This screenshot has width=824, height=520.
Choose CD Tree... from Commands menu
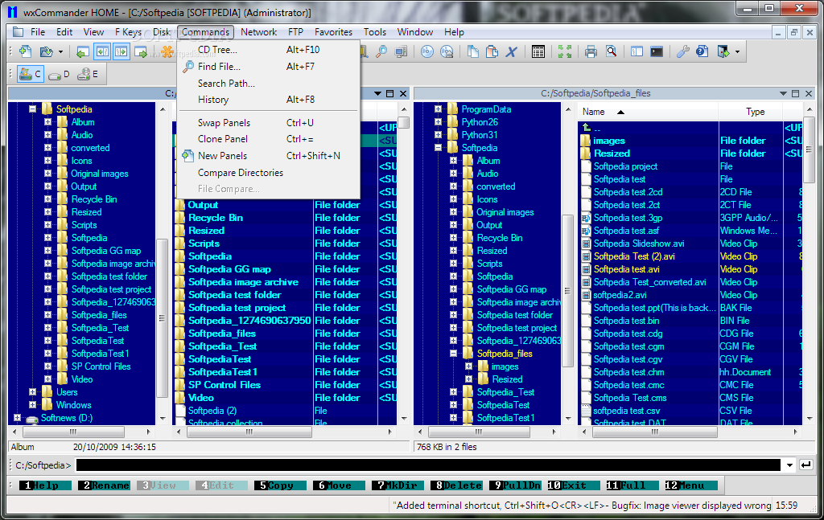click(269, 50)
